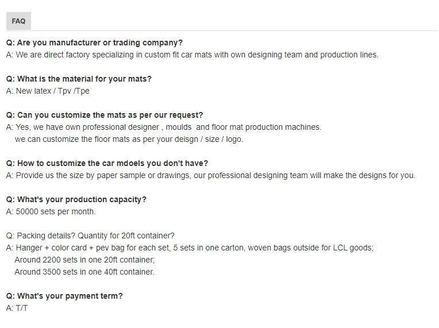This screenshot has height=328, width=439.
Task: Click the word 'logo' in customization answer
Action: tap(234, 139)
